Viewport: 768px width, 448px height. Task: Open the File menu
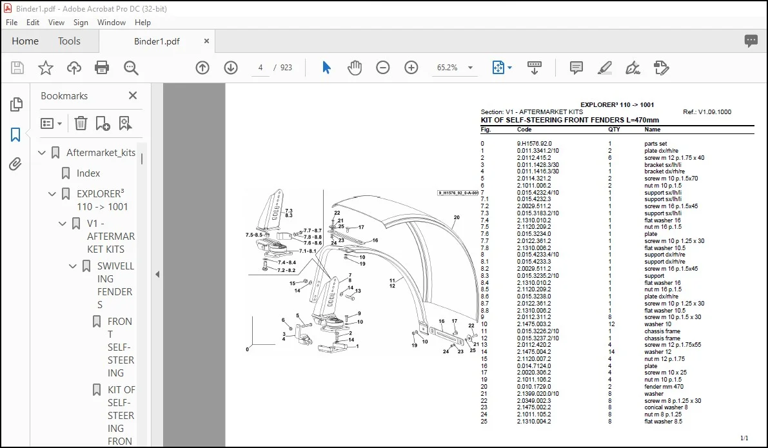point(12,23)
